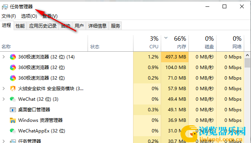The width and height of the screenshot is (251, 143).
Task: Open the 查看(V) menu
Action: [50, 16]
